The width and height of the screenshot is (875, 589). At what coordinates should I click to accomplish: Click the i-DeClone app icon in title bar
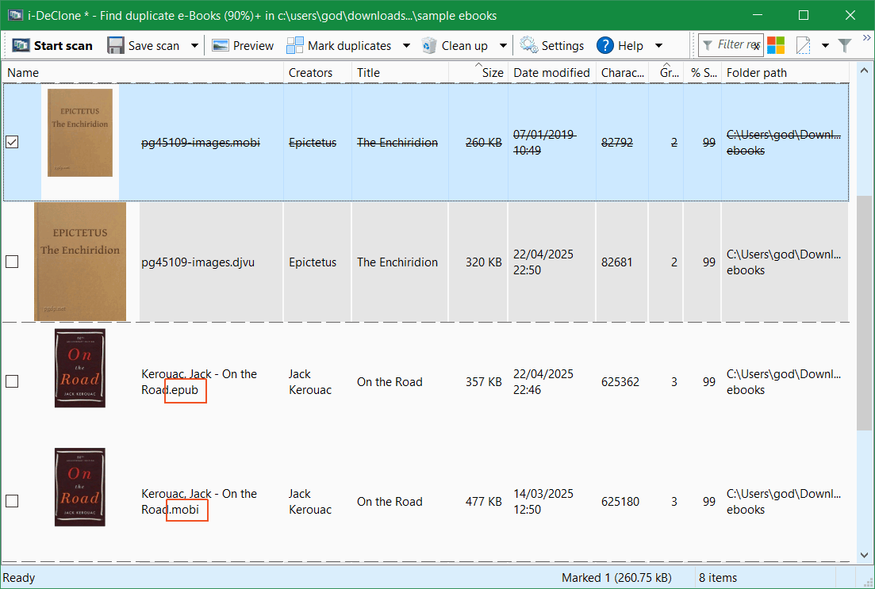tap(15, 15)
